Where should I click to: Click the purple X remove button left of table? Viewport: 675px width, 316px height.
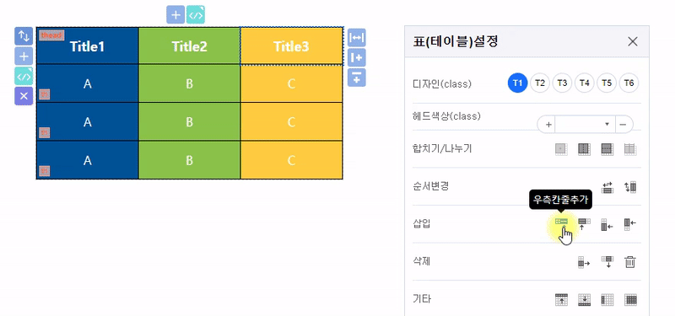pos(24,96)
